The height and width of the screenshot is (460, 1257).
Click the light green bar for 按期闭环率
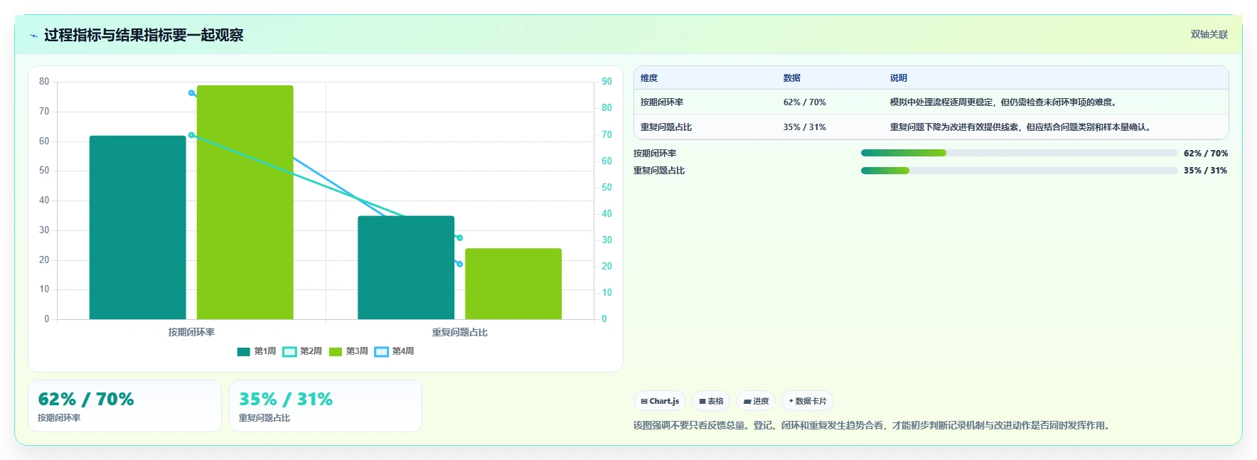pyautogui.click(x=245, y=202)
